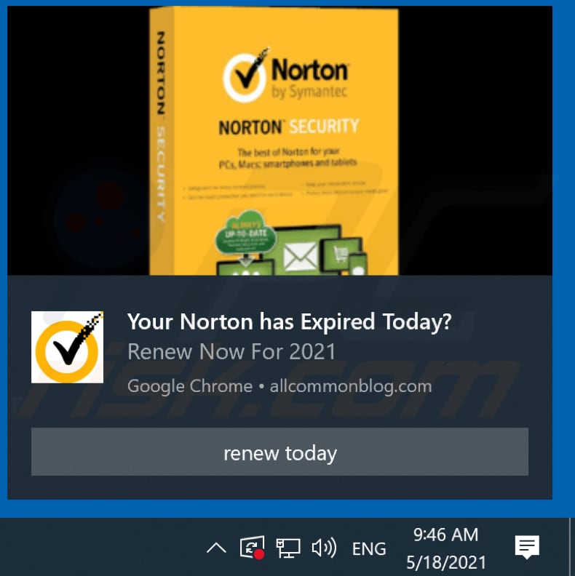Image resolution: width=575 pixels, height=576 pixels.
Task: Click the volume speaker tray icon
Action: [x=324, y=548]
